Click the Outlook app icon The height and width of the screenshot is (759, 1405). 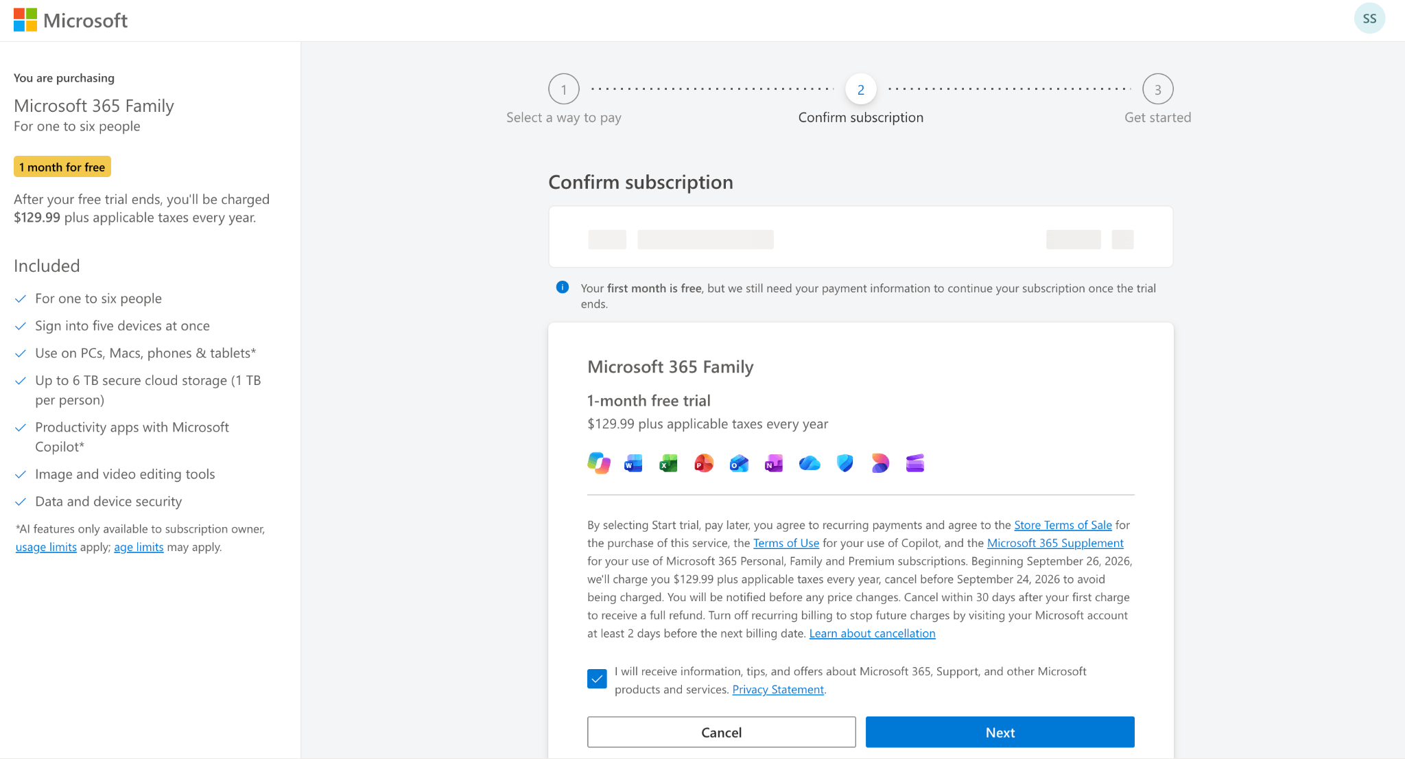pos(739,463)
